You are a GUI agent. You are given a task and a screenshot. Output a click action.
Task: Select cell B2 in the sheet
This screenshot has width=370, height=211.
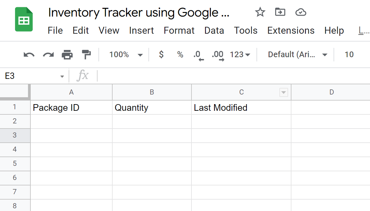pyautogui.click(x=152, y=121)
